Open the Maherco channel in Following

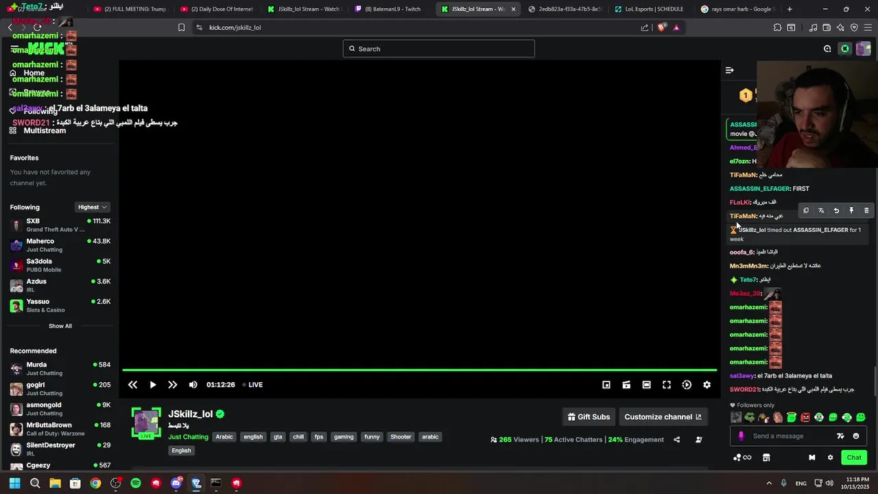click(x=60, y=245)
